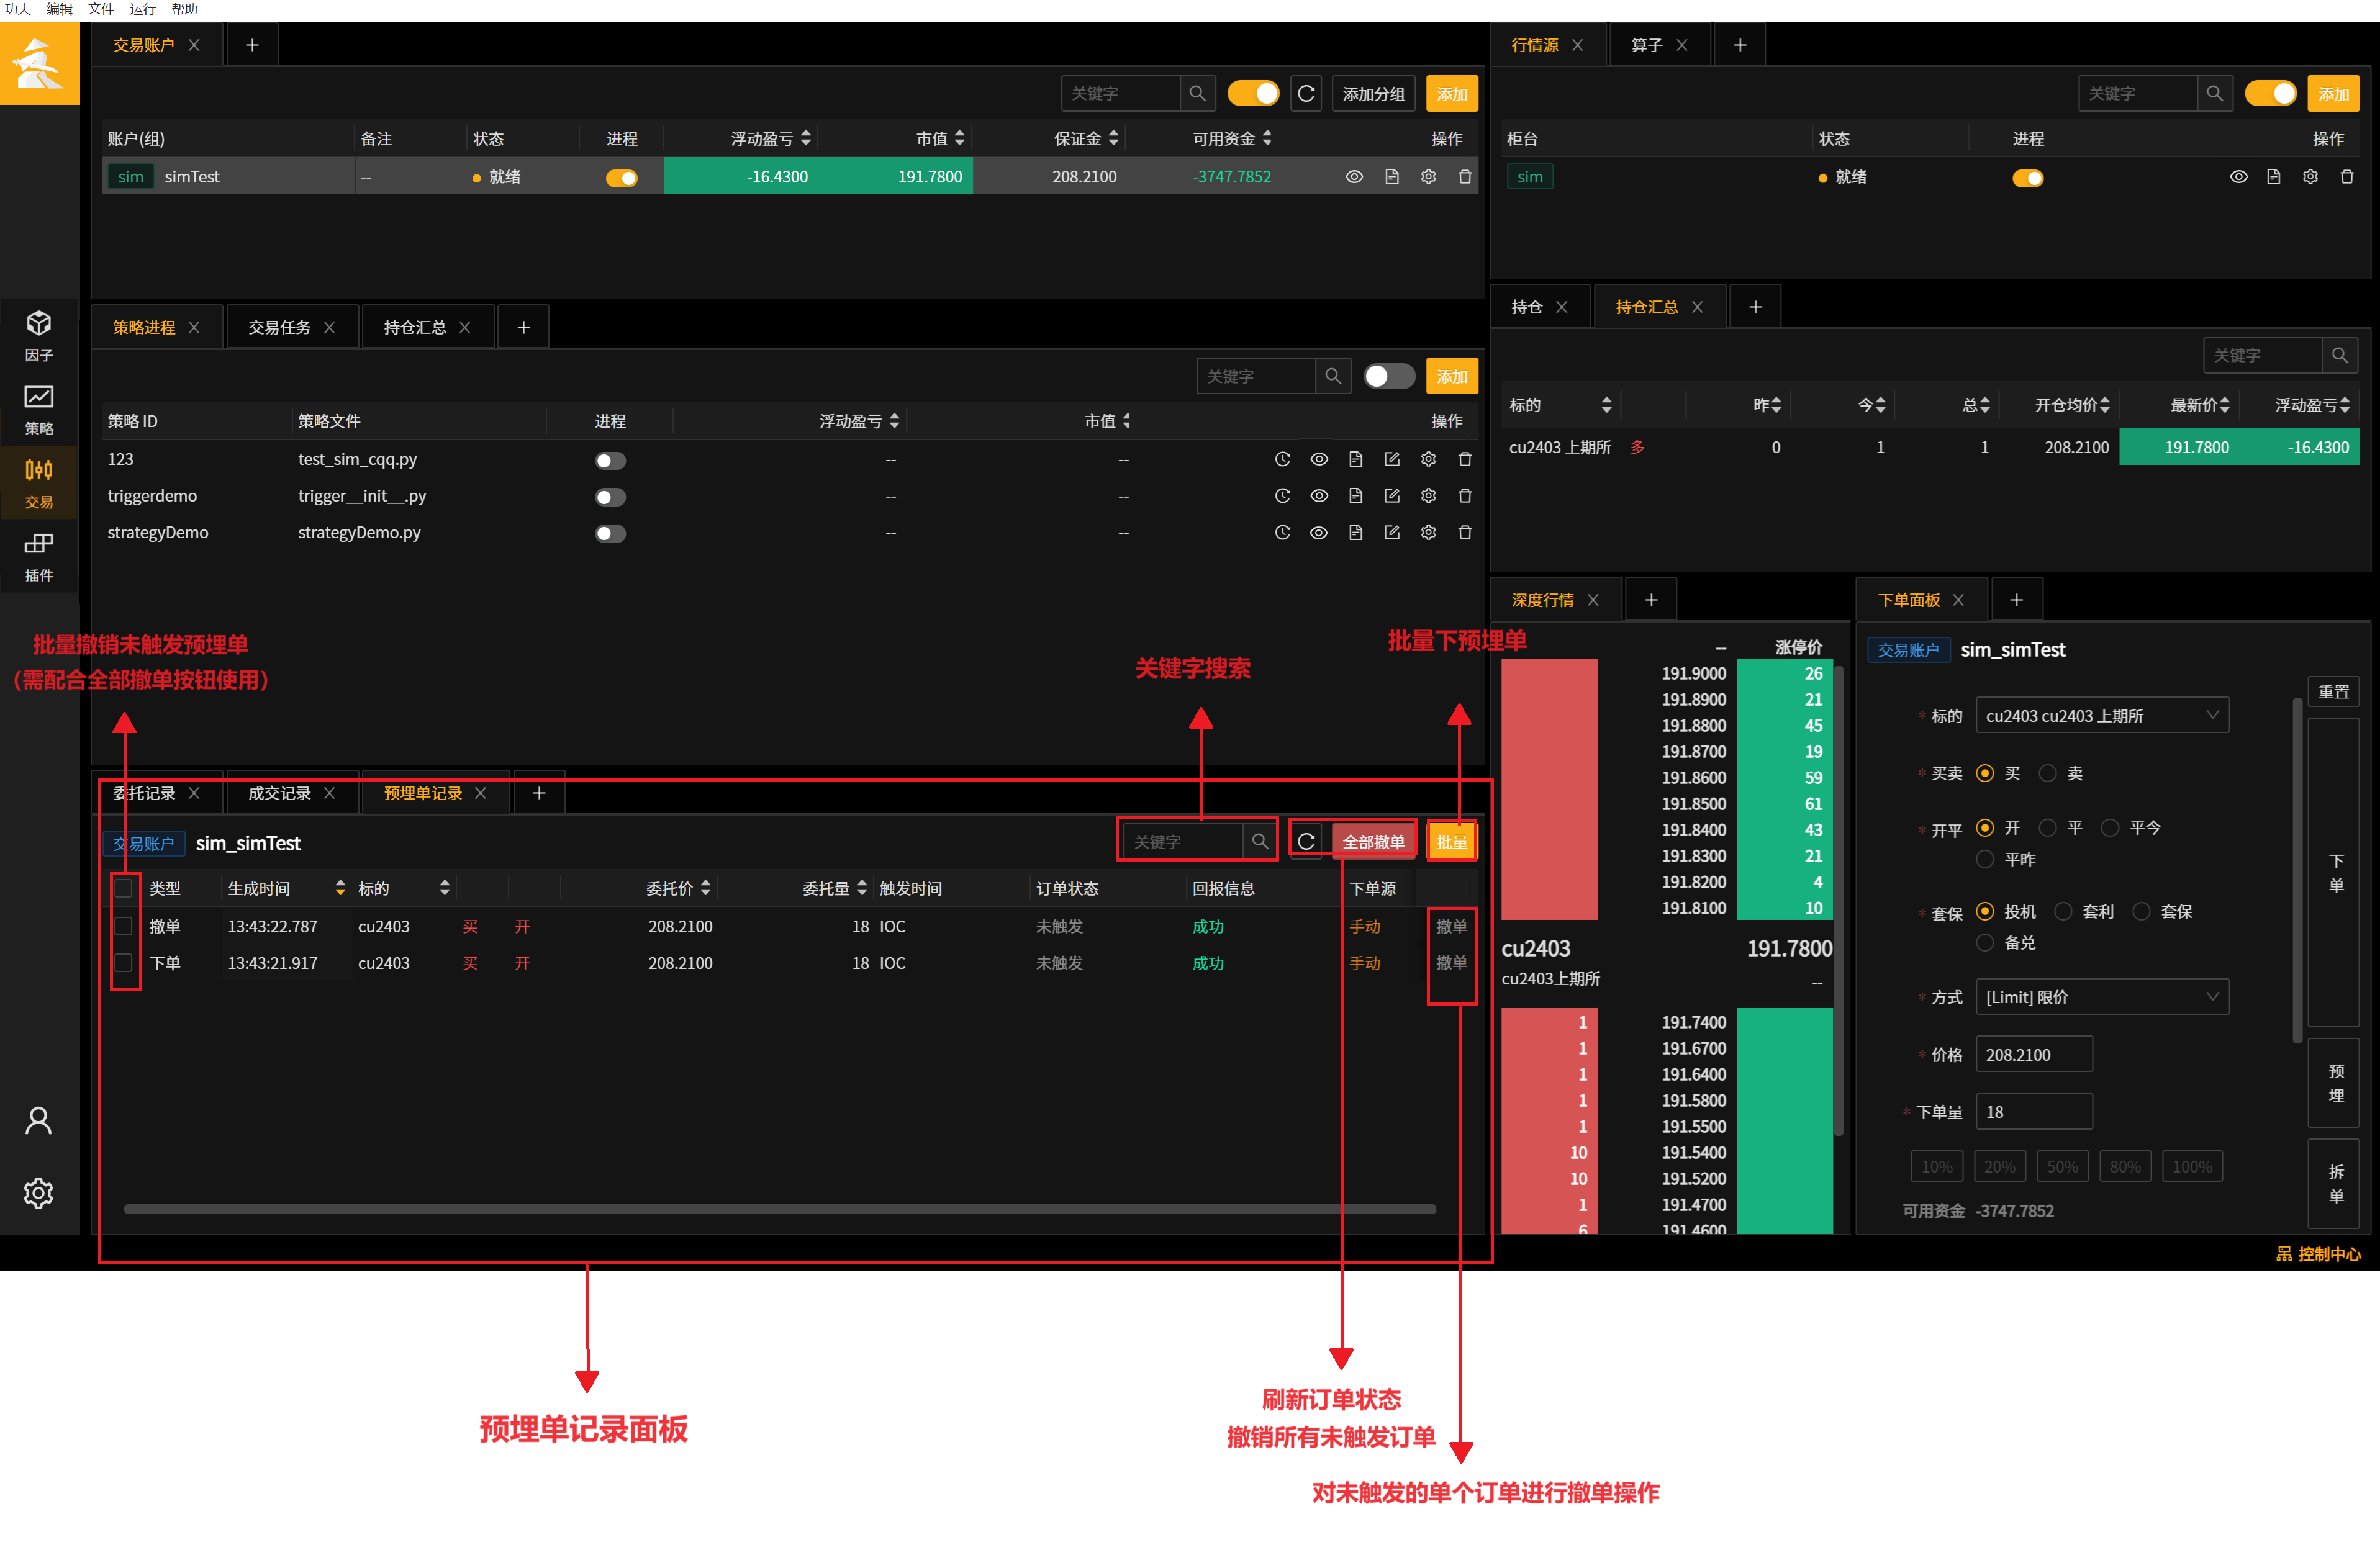Click horizontal scrollbar in 预埋单记录 panel
The width and height of the screenshot is (2380, 1545).
pos(779,1209)
